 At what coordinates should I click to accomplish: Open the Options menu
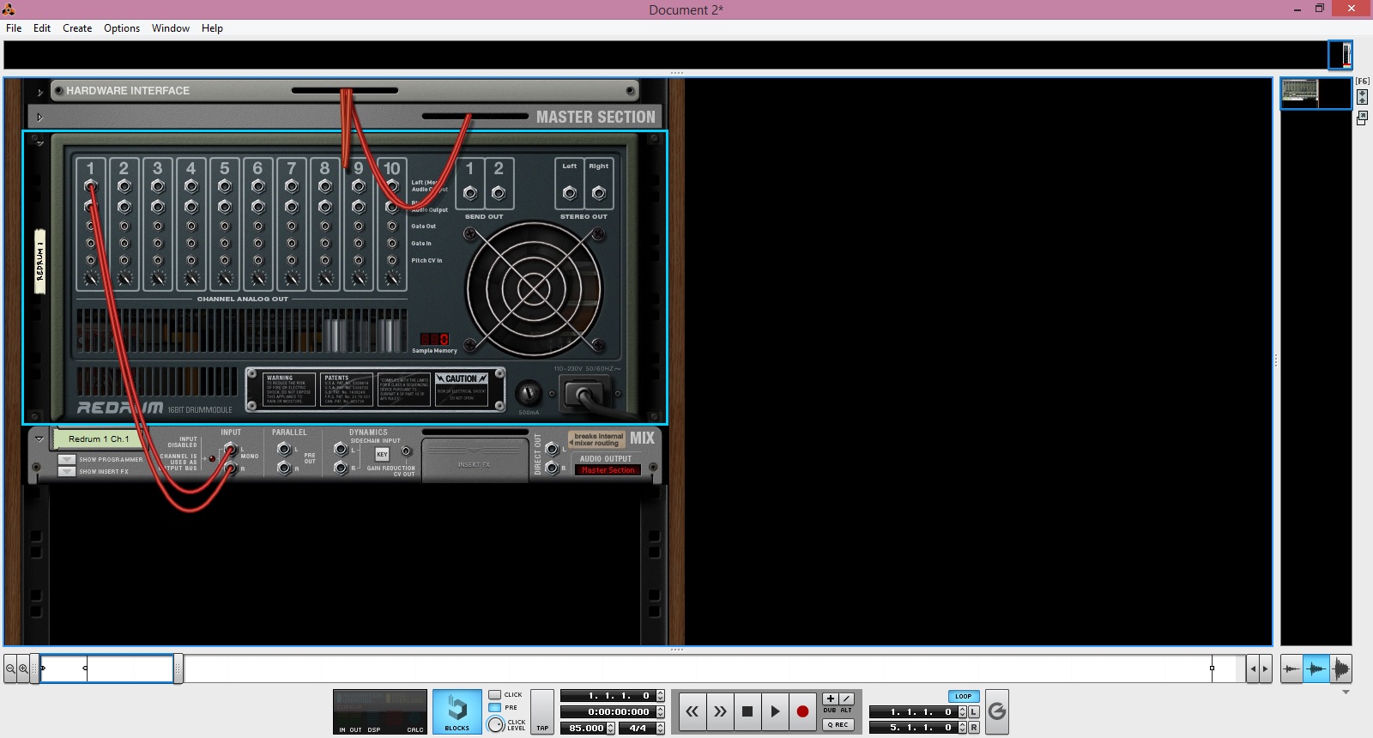click(x=122, y=28)
